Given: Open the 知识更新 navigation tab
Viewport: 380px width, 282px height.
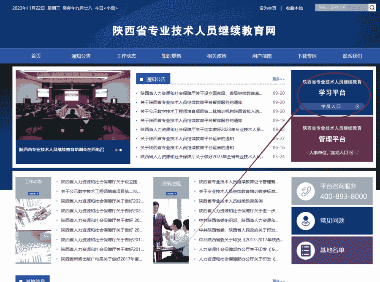Looking at the screenshot, I should click(x=171, y=56).
